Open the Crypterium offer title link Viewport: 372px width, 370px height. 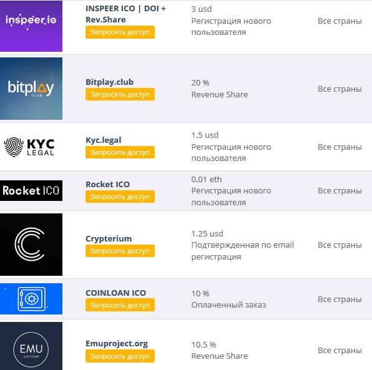point(109,238)
